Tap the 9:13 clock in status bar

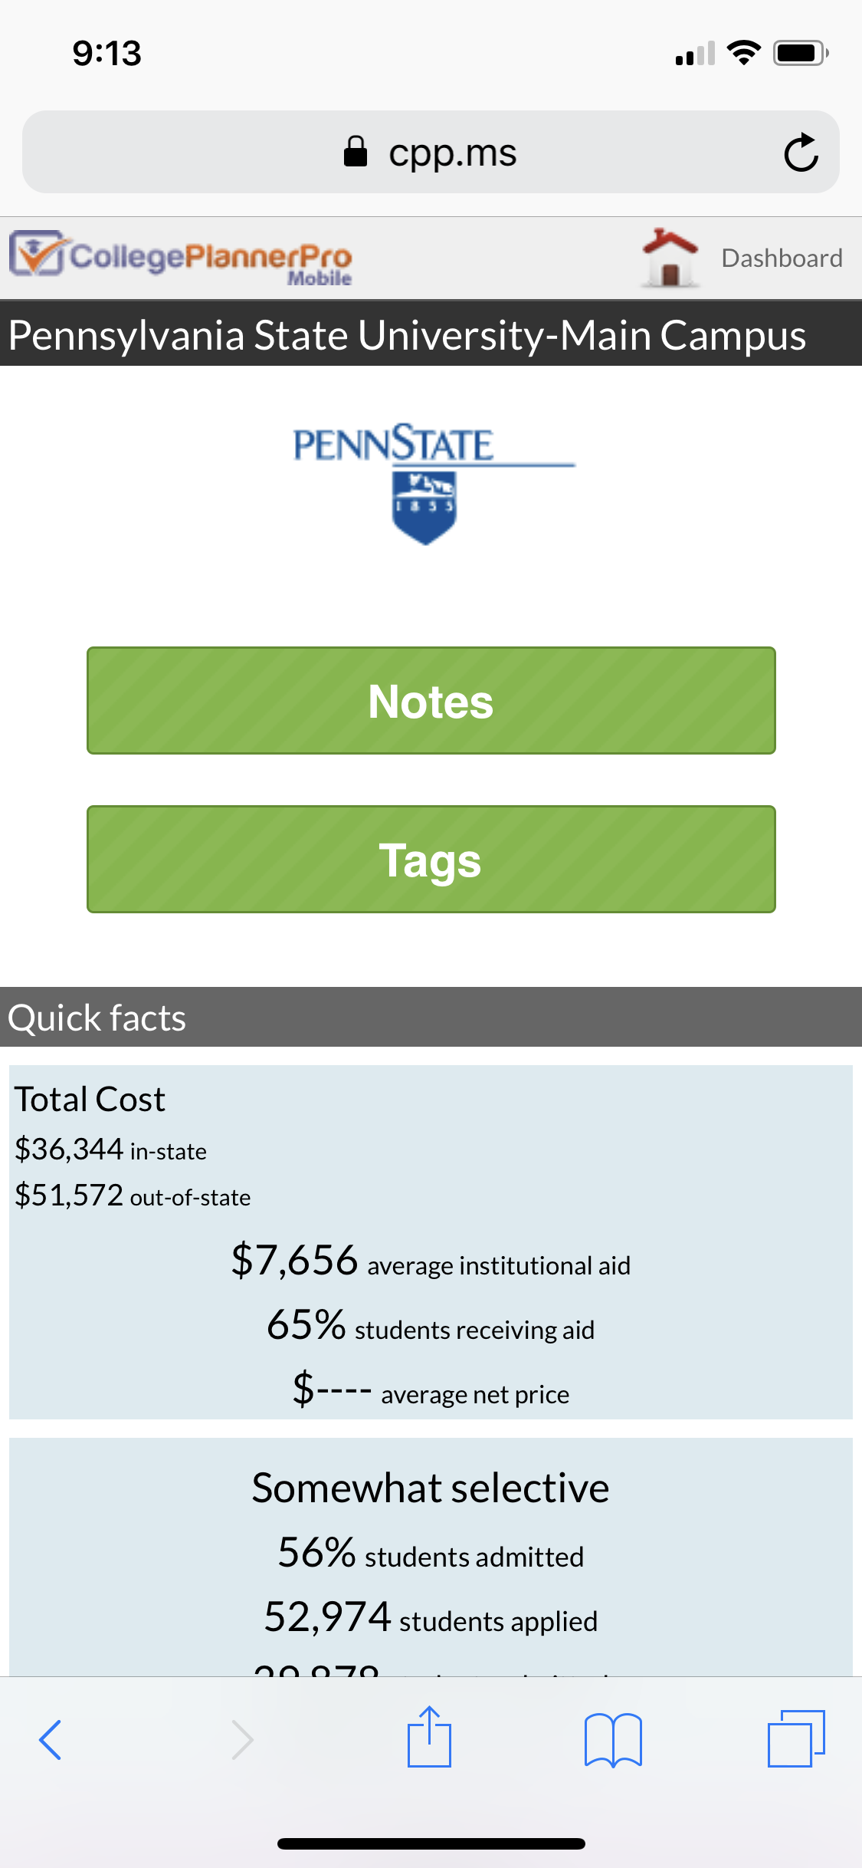pyautogui.click(x=107, y=53)
